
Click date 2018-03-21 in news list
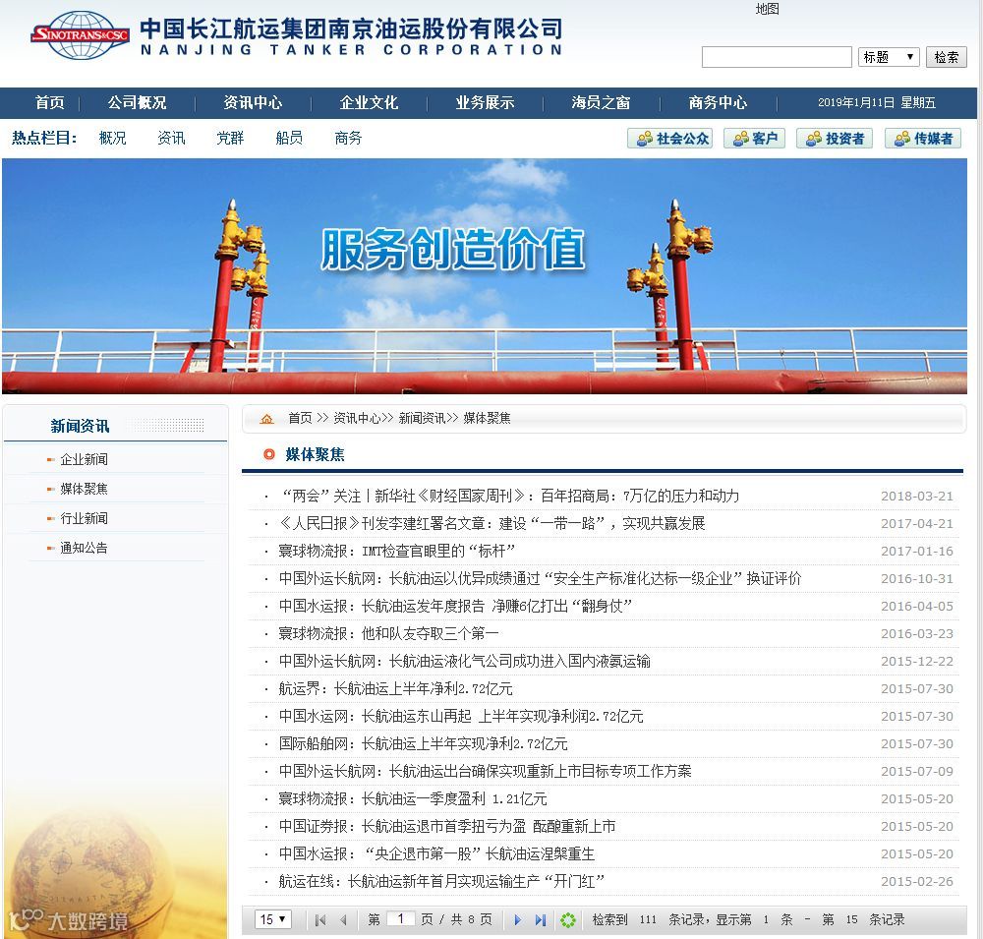point(916,497)
